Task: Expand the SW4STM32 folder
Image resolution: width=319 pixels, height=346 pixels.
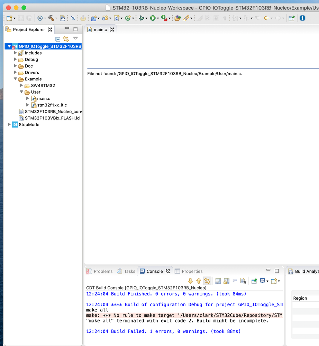Action: click(x=21, y=85)
